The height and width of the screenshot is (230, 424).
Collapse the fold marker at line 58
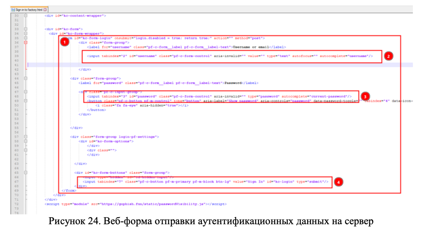point(25,141)
